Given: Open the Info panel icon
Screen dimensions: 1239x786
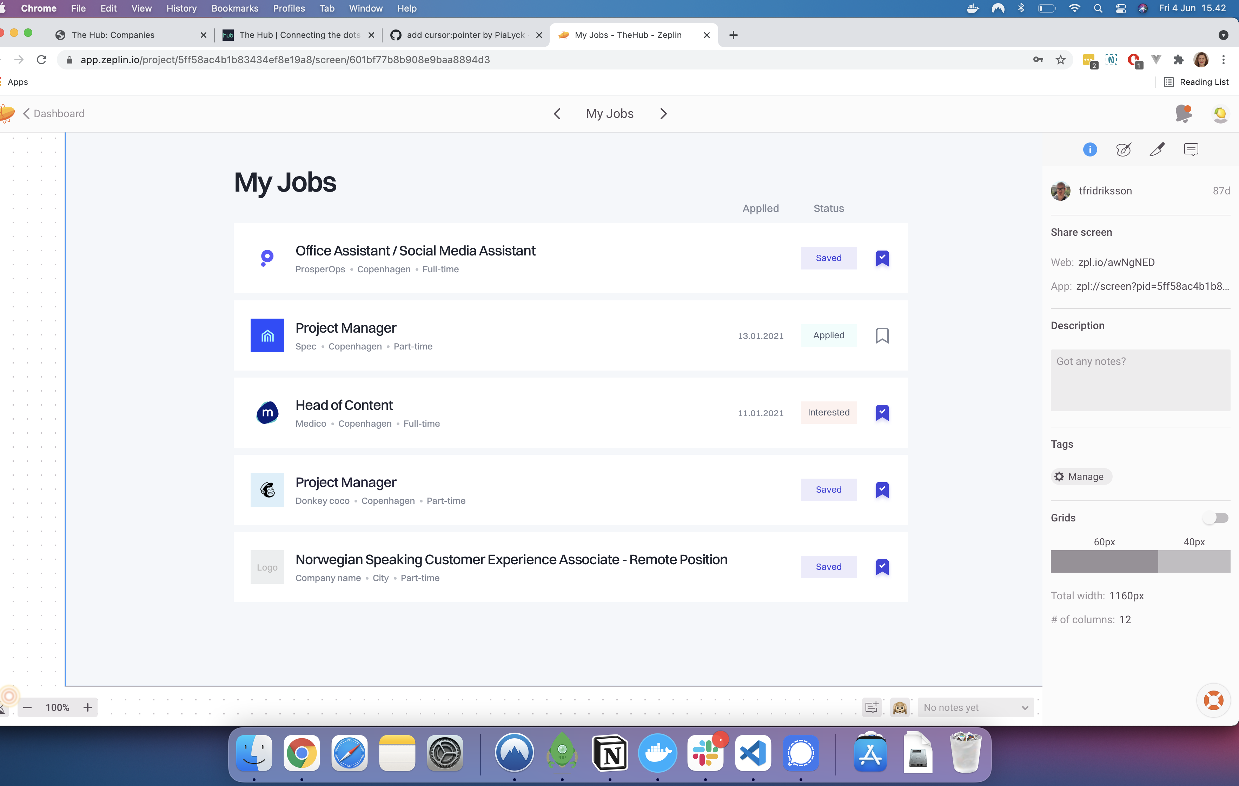Looking at the screenshot, I should (x=1090, y=150).
